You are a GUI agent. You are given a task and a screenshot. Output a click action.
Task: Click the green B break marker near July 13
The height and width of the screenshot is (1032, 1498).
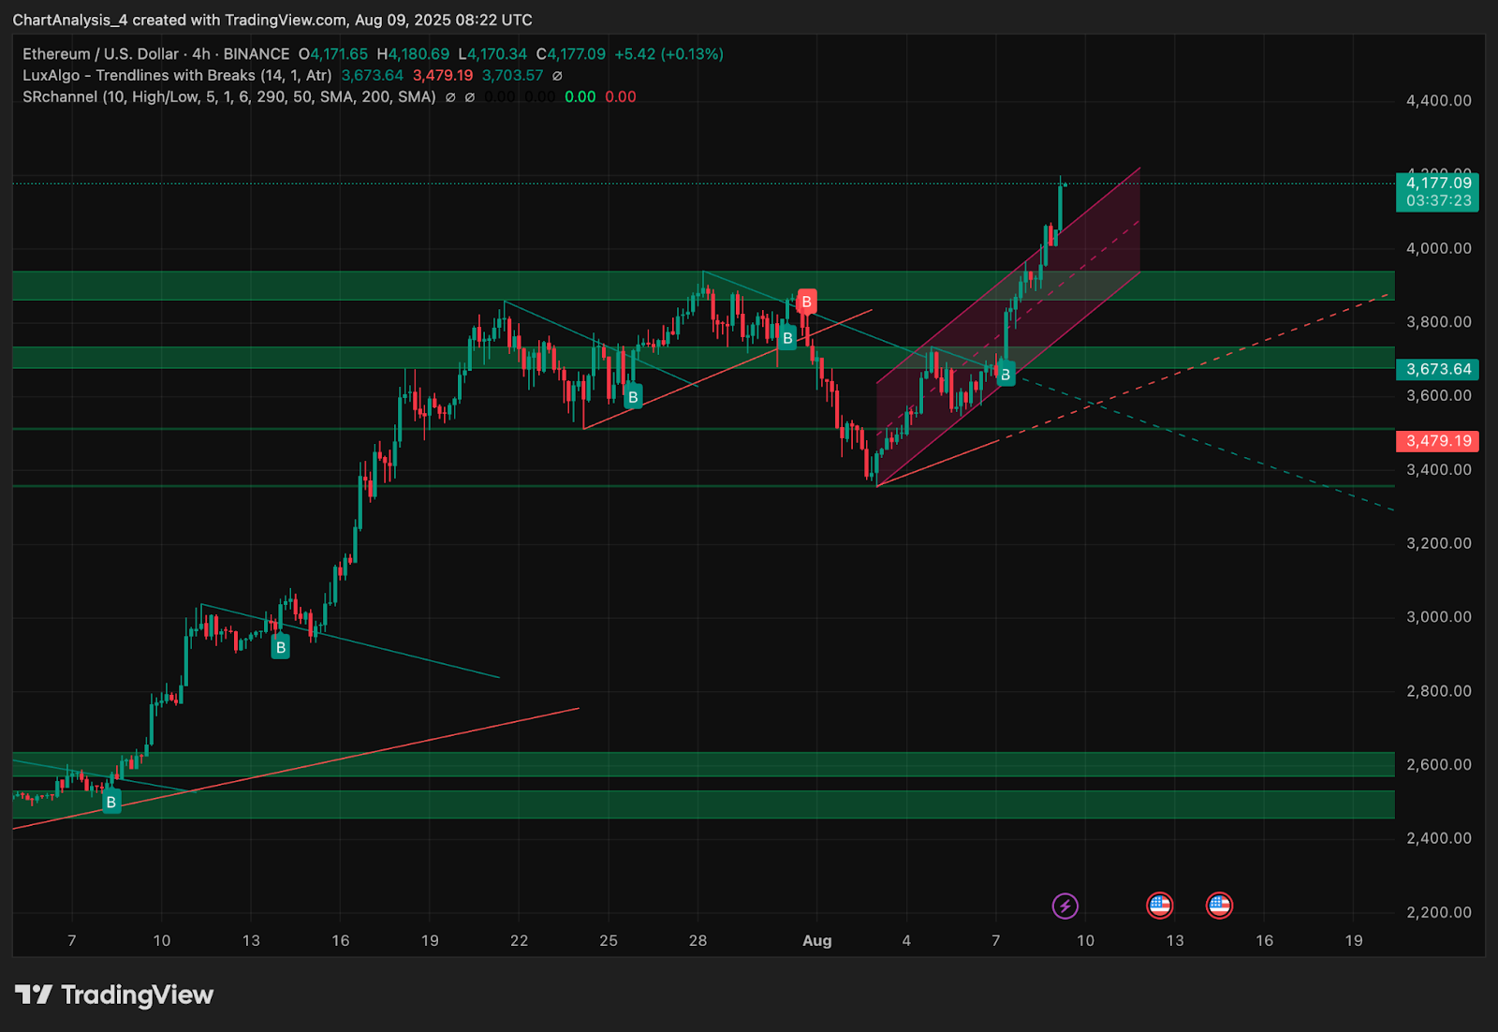(x=280, y=646)
